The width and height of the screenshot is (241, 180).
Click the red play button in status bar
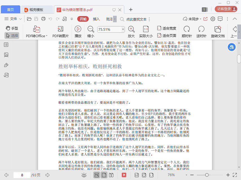(124, 175)
